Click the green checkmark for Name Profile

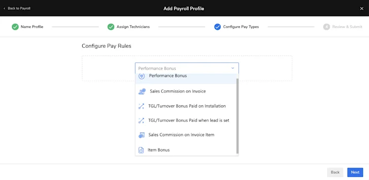[15, 27]
